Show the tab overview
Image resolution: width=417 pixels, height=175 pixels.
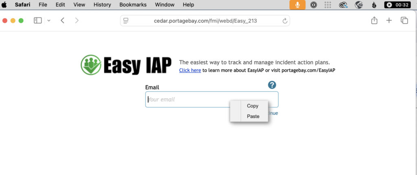tap(404, 20)
